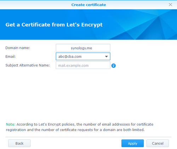Go Back to the previous step
The image size is (177, 149).
[19, 143]
